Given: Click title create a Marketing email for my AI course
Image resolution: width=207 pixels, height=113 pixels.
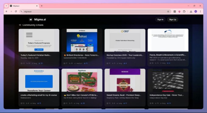Looking at the screenshot, I should coord(39,95).
